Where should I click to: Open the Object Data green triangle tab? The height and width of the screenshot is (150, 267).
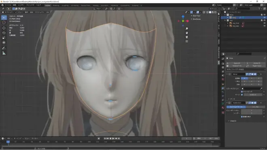(x=223, y=104)
